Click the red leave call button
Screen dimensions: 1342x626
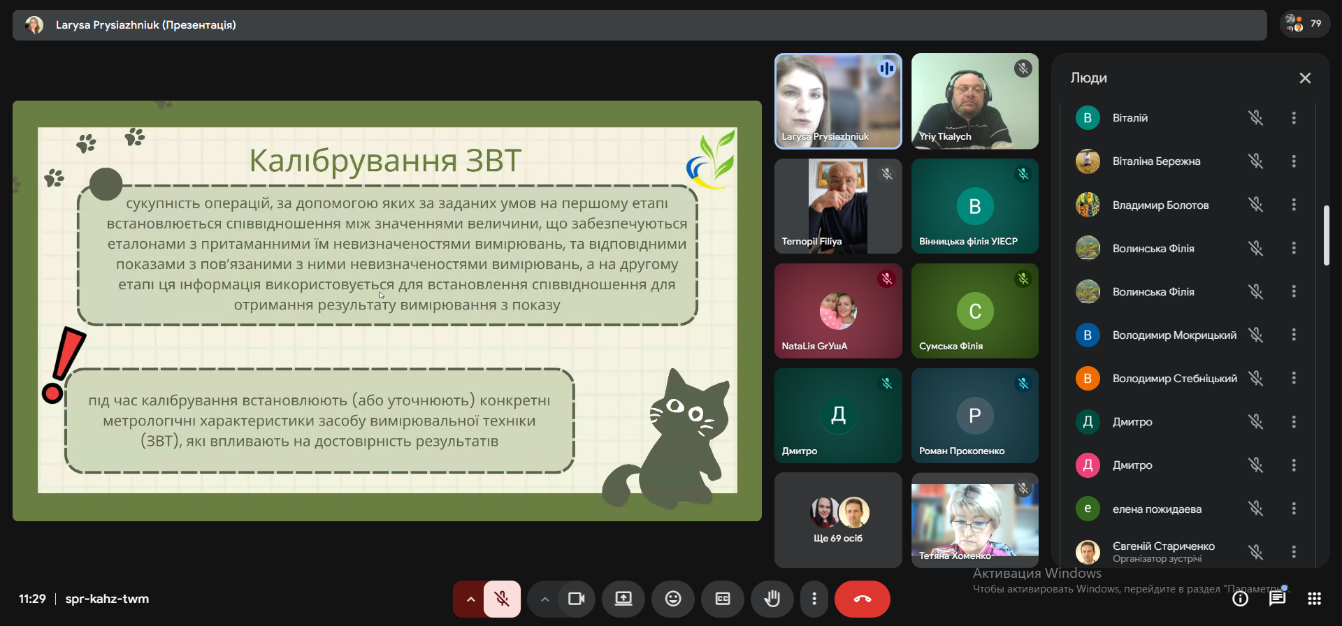click(862, 599)
